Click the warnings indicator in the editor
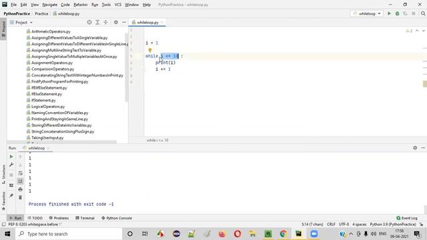This screenshot has width=427, height=240. click(409, 31)
